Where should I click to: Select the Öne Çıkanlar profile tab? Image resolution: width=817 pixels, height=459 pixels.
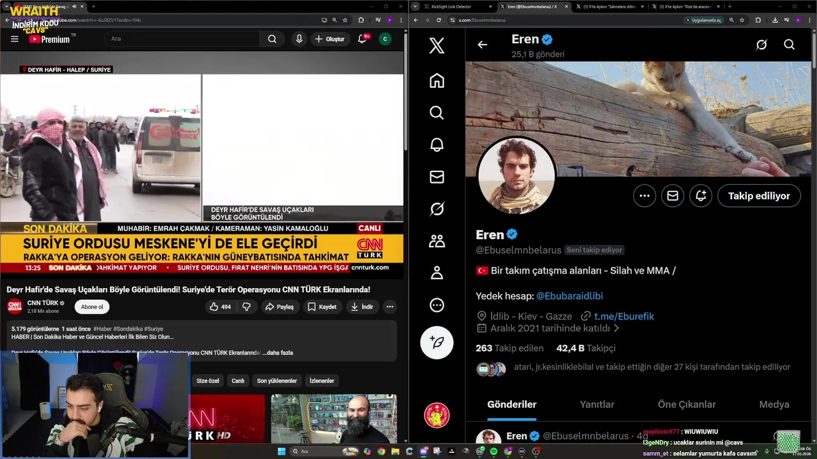click(x=687, y=404)
